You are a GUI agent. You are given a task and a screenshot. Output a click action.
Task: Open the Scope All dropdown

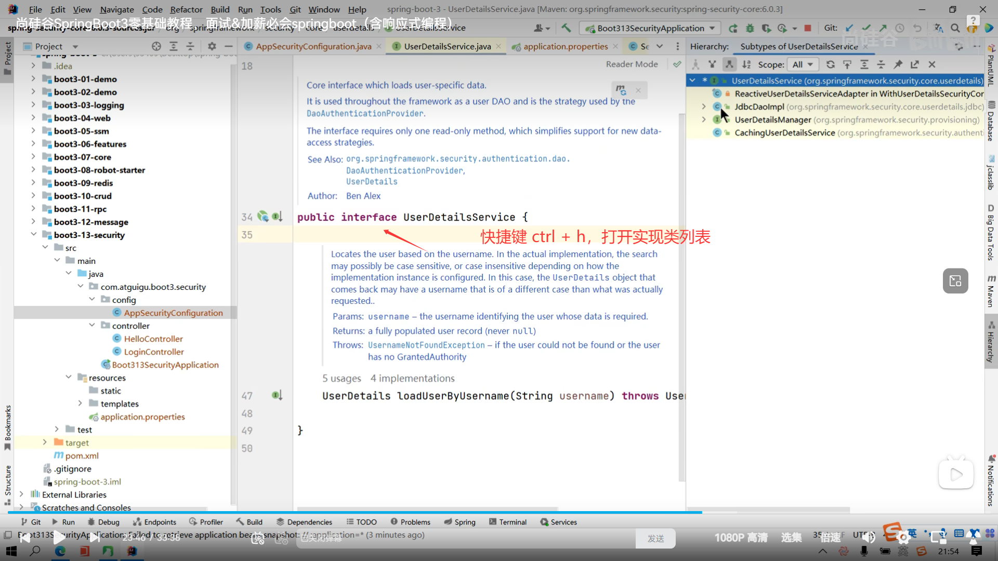click(x=803, y=64)
